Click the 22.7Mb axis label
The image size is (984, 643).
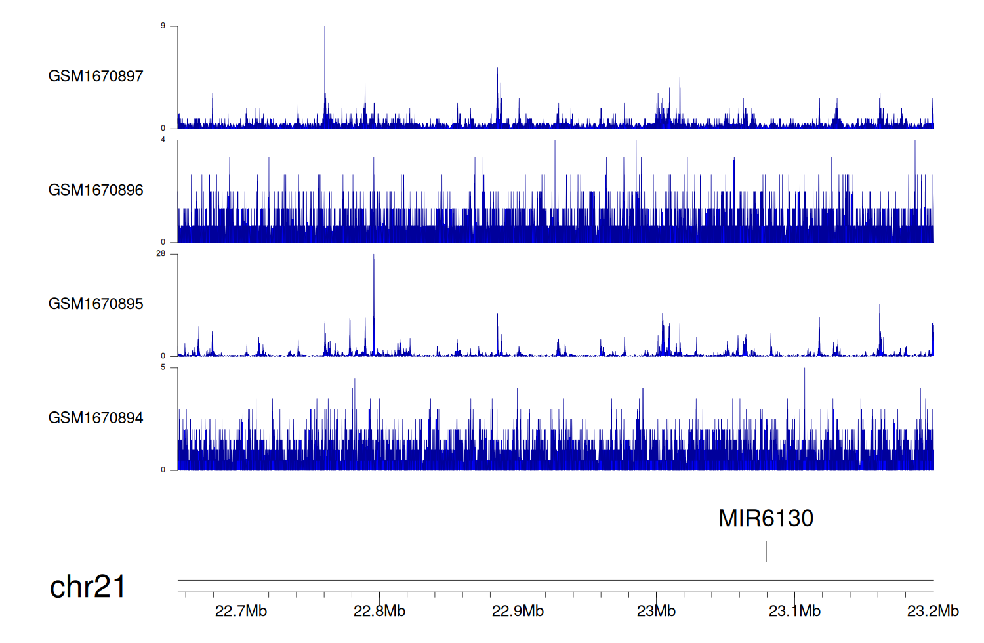241,611
